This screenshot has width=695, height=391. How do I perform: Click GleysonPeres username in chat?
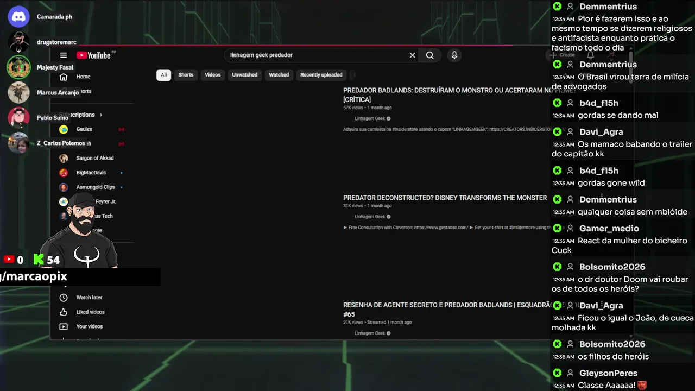click(608, 373)
